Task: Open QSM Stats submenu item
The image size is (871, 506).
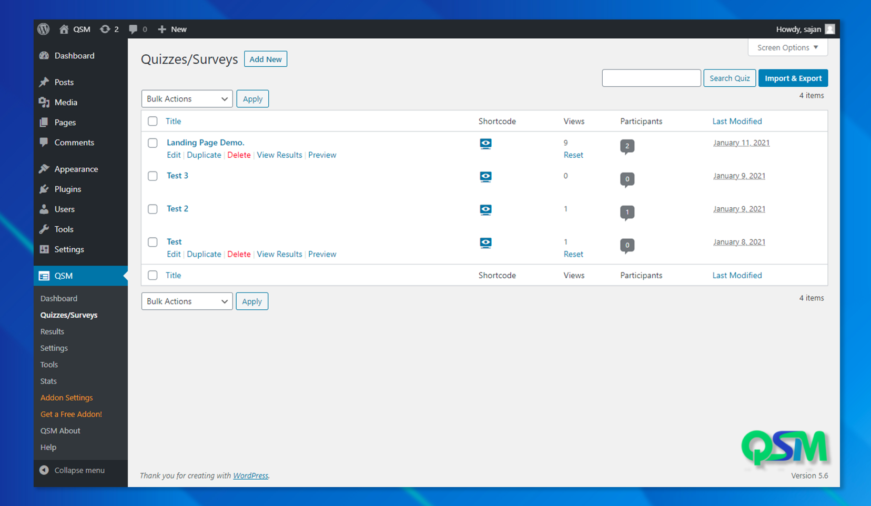Action: pyautogui.click(x=48, y=381)
